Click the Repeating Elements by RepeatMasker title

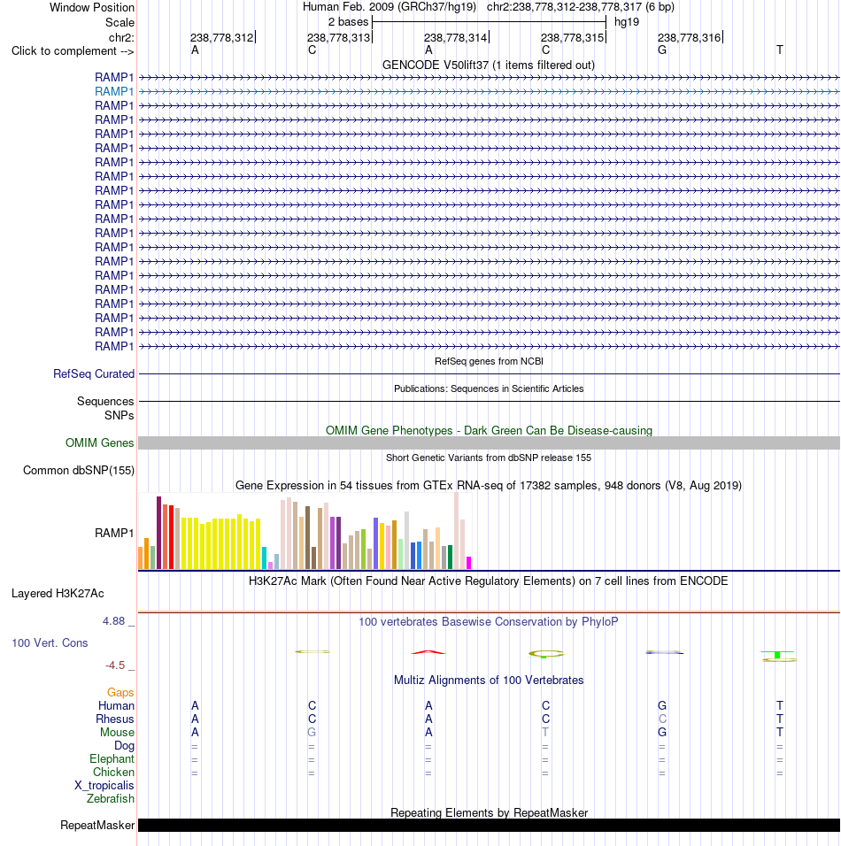click(x=489, y=813)
